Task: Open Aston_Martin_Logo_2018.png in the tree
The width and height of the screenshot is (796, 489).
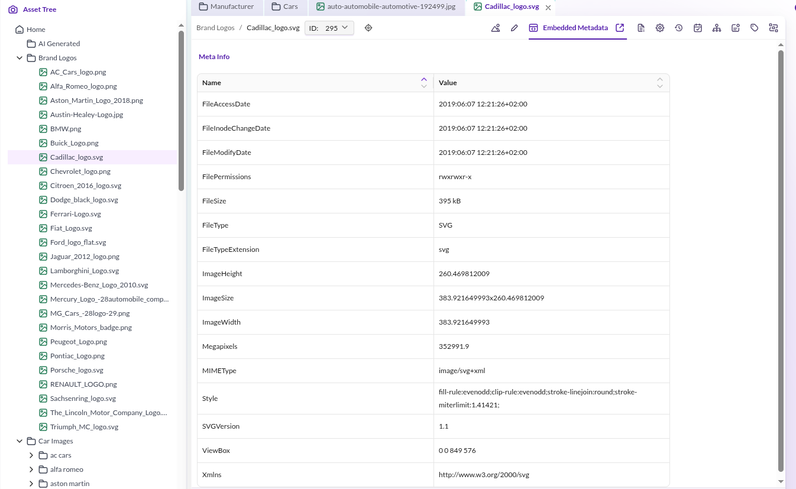Action: [x=96, y=101]
